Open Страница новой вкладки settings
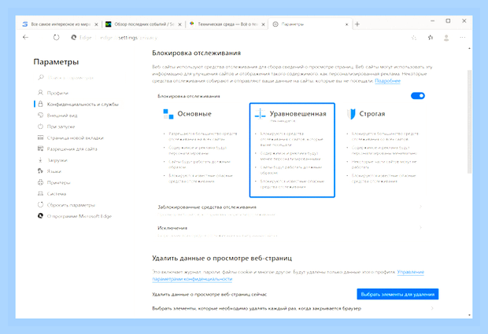This screenshot has width=488, height=334. point(75,138)
